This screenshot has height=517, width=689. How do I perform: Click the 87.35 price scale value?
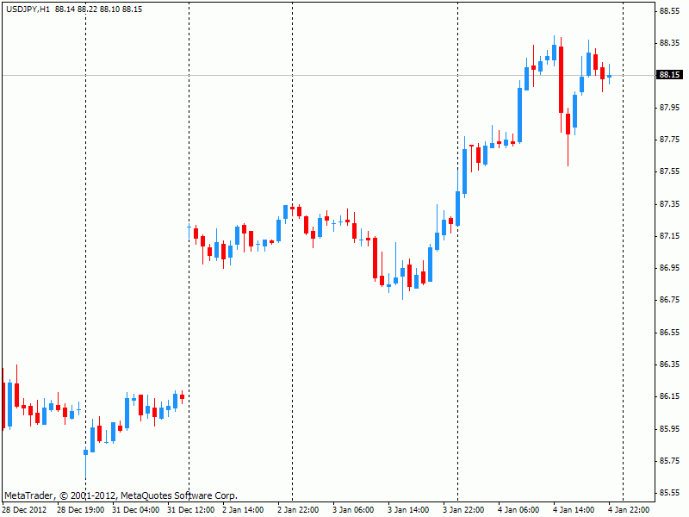point(670,204)
